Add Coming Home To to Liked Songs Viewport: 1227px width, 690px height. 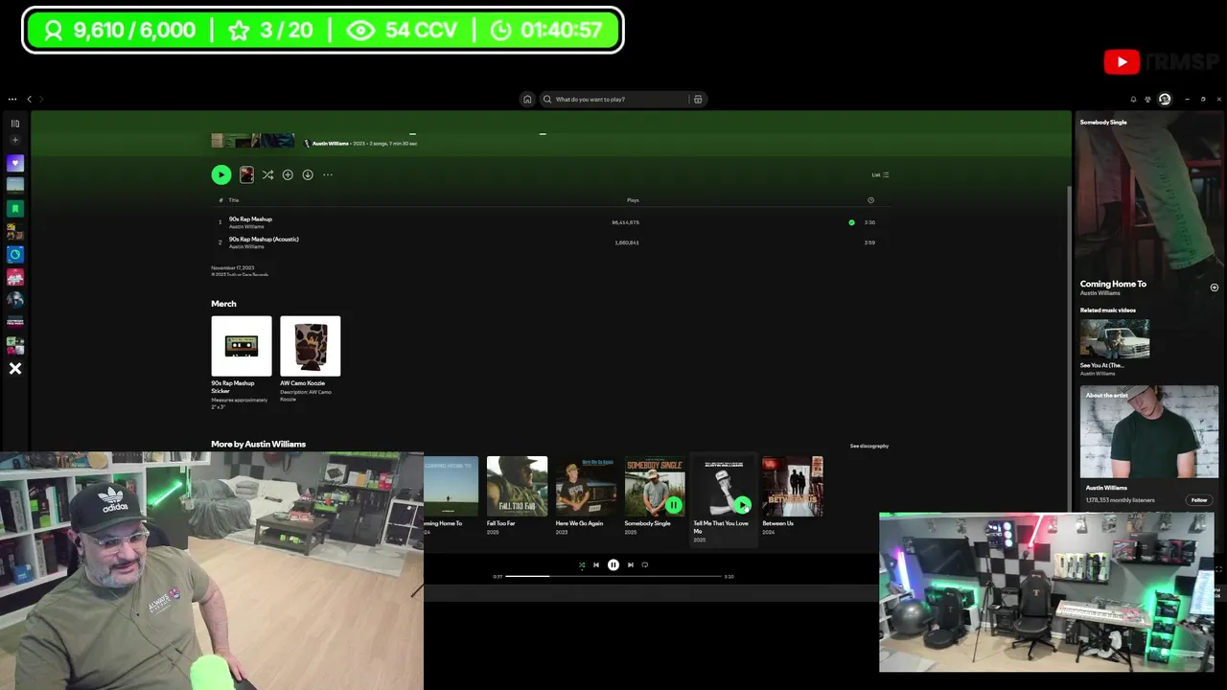click(1215, 287)
